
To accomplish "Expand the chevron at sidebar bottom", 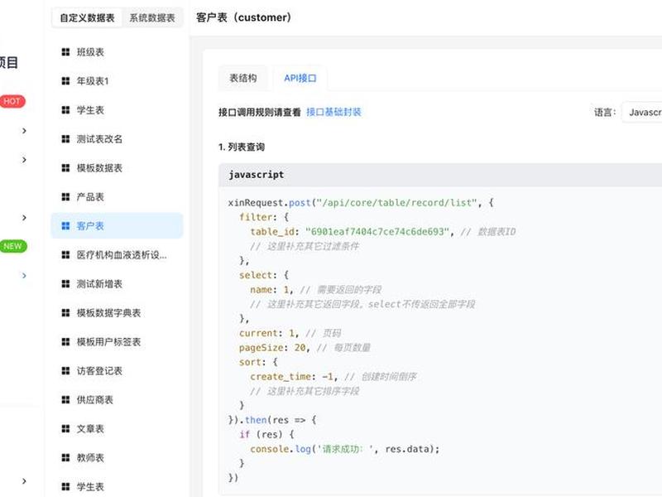I will (x=24, y=481).
